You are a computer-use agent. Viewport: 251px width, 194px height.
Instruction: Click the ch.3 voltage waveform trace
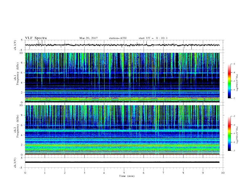pos(122,162)
